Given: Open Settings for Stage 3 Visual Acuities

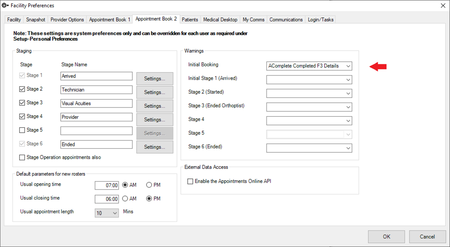Looking at the screenshot, I should 155,106.
